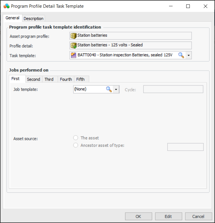Select the 'The asset' radio button
This screenshot has width=215, height=223.
pos(76,138)
